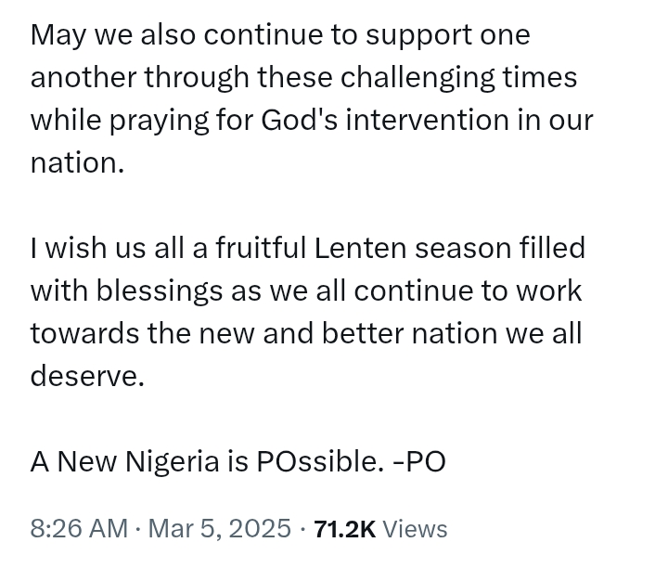Select the line starting 'May we also continue'
668x568 pixels.
[280, 35]
